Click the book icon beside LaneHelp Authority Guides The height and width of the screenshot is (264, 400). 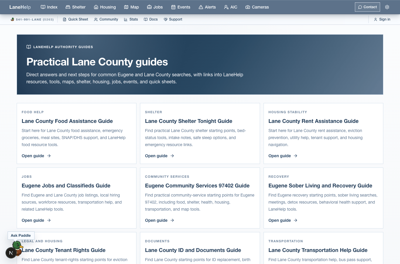29,47
